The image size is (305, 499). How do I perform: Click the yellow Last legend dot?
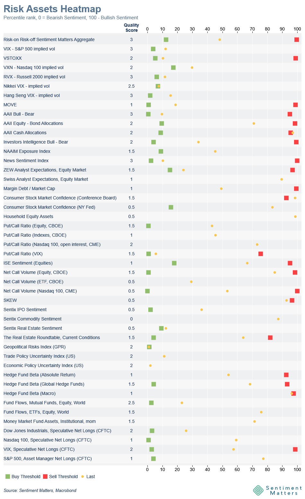[83, 477]
